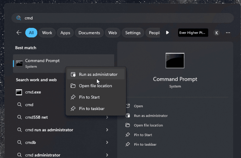Click the back arrow in search panel

pos(19,33)
